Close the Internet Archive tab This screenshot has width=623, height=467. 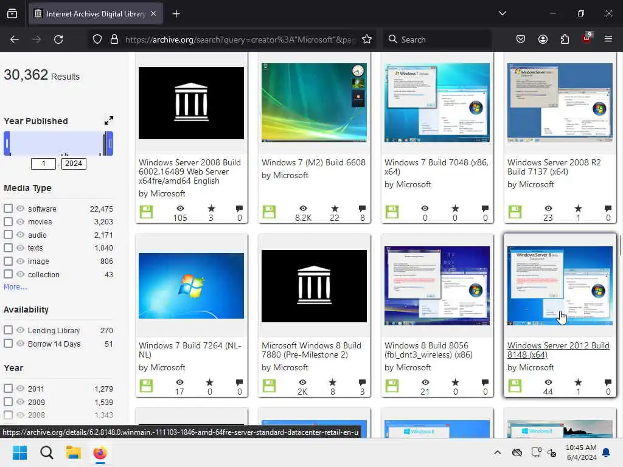tap(153, 14)
